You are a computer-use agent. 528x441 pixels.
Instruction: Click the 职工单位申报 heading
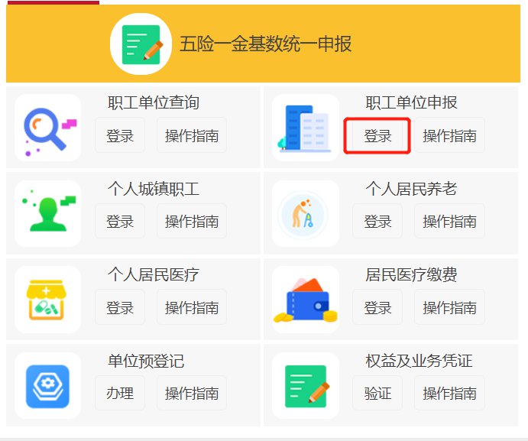411,102
